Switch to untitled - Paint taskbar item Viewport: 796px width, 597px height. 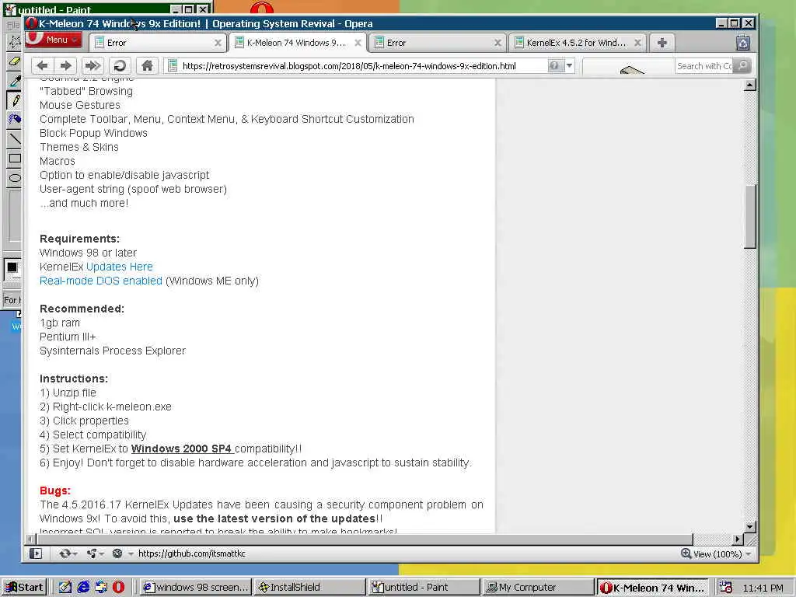coord(424,587)
